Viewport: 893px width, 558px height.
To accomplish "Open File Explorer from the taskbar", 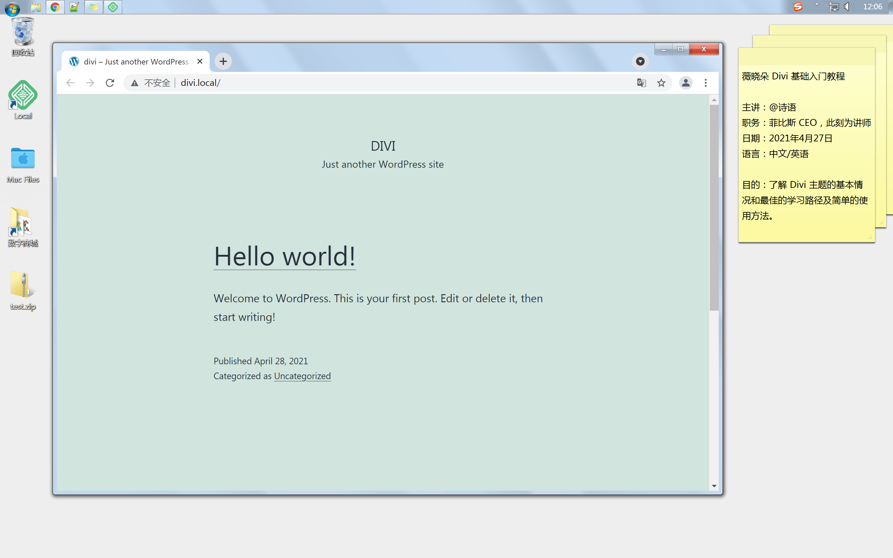I will pyautogui.click(x=36, y=7).
